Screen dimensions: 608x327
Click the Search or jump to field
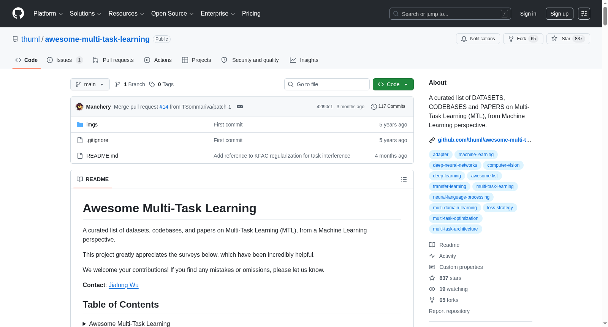pyautogui.click(x=450, y=14)
